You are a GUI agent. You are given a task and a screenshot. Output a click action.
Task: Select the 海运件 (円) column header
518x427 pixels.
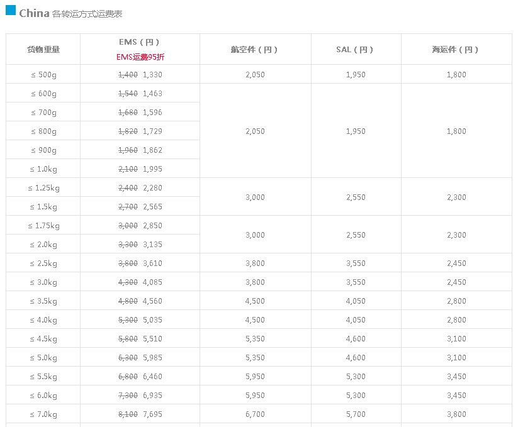(x=456, y=50)
